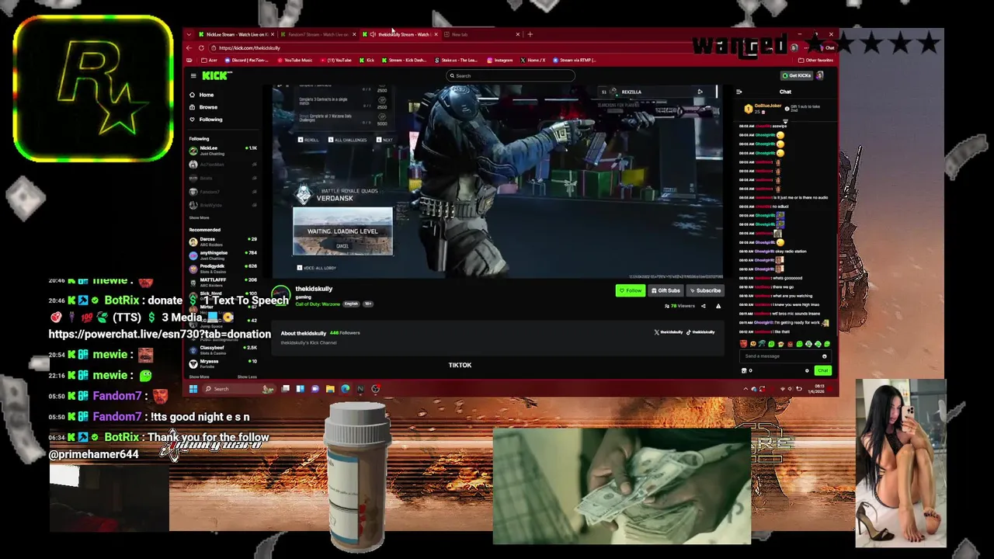The image size is (994, 559).
Task: Click the Get KICKs button
Action: [797, 75]
